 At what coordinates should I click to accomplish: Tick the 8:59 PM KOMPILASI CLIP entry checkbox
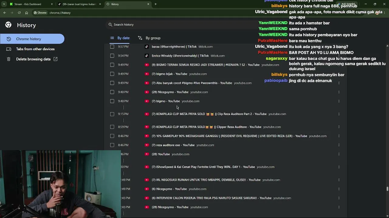(x=112, y=127)
